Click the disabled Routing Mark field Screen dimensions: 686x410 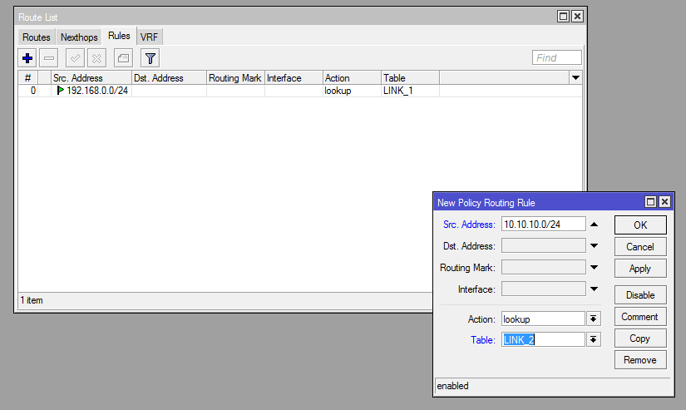543,267
